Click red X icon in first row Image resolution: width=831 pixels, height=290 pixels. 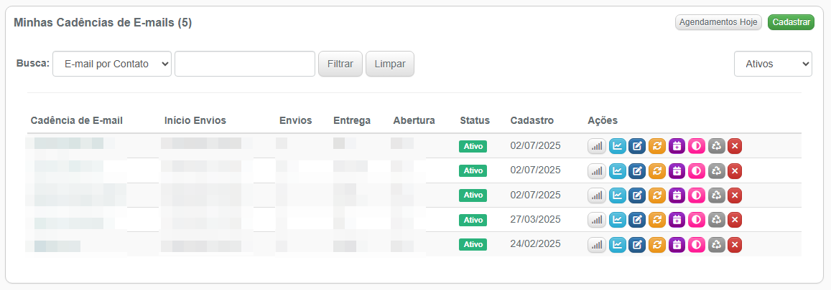coord(734,147)
